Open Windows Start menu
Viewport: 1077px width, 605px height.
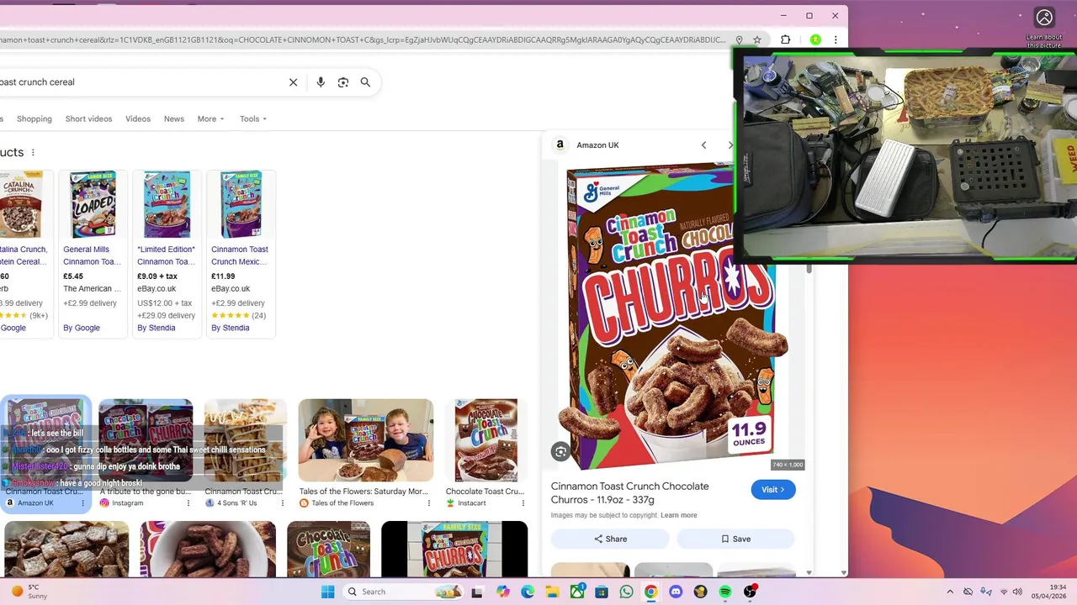[327, 592]
